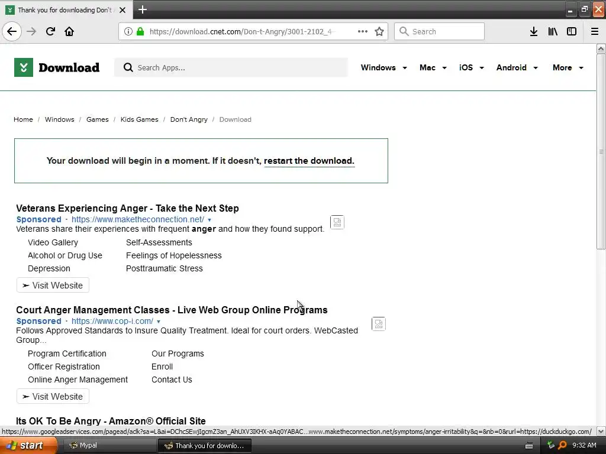Select 'Thank you for downlo...' taskbar item

pyautogui.click(x=205, y=446)
